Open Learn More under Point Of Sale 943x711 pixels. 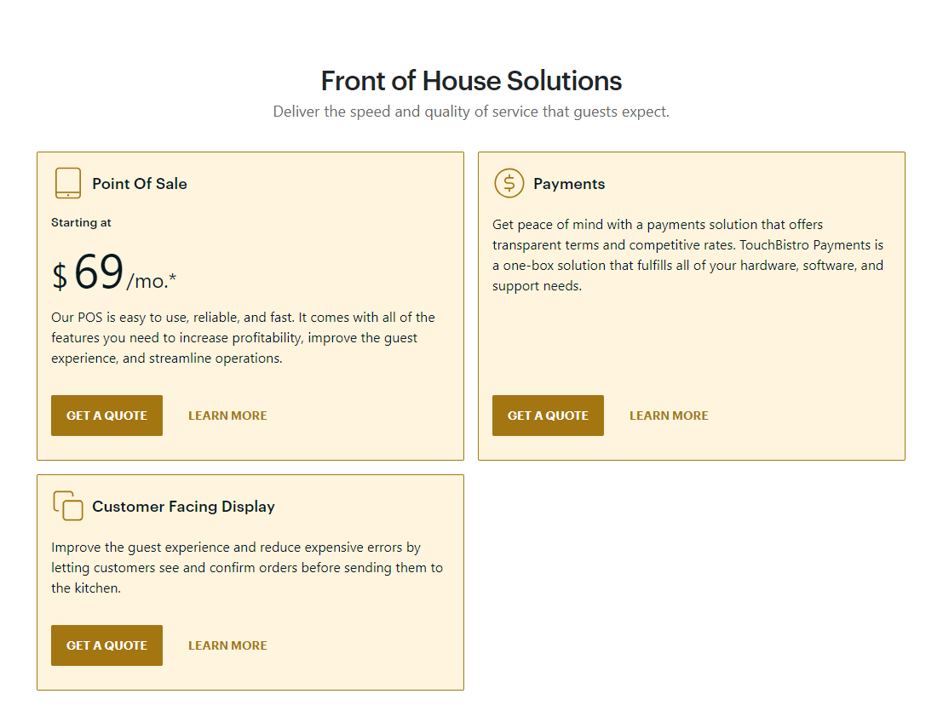pyautogui.click(x=227, y=416)
